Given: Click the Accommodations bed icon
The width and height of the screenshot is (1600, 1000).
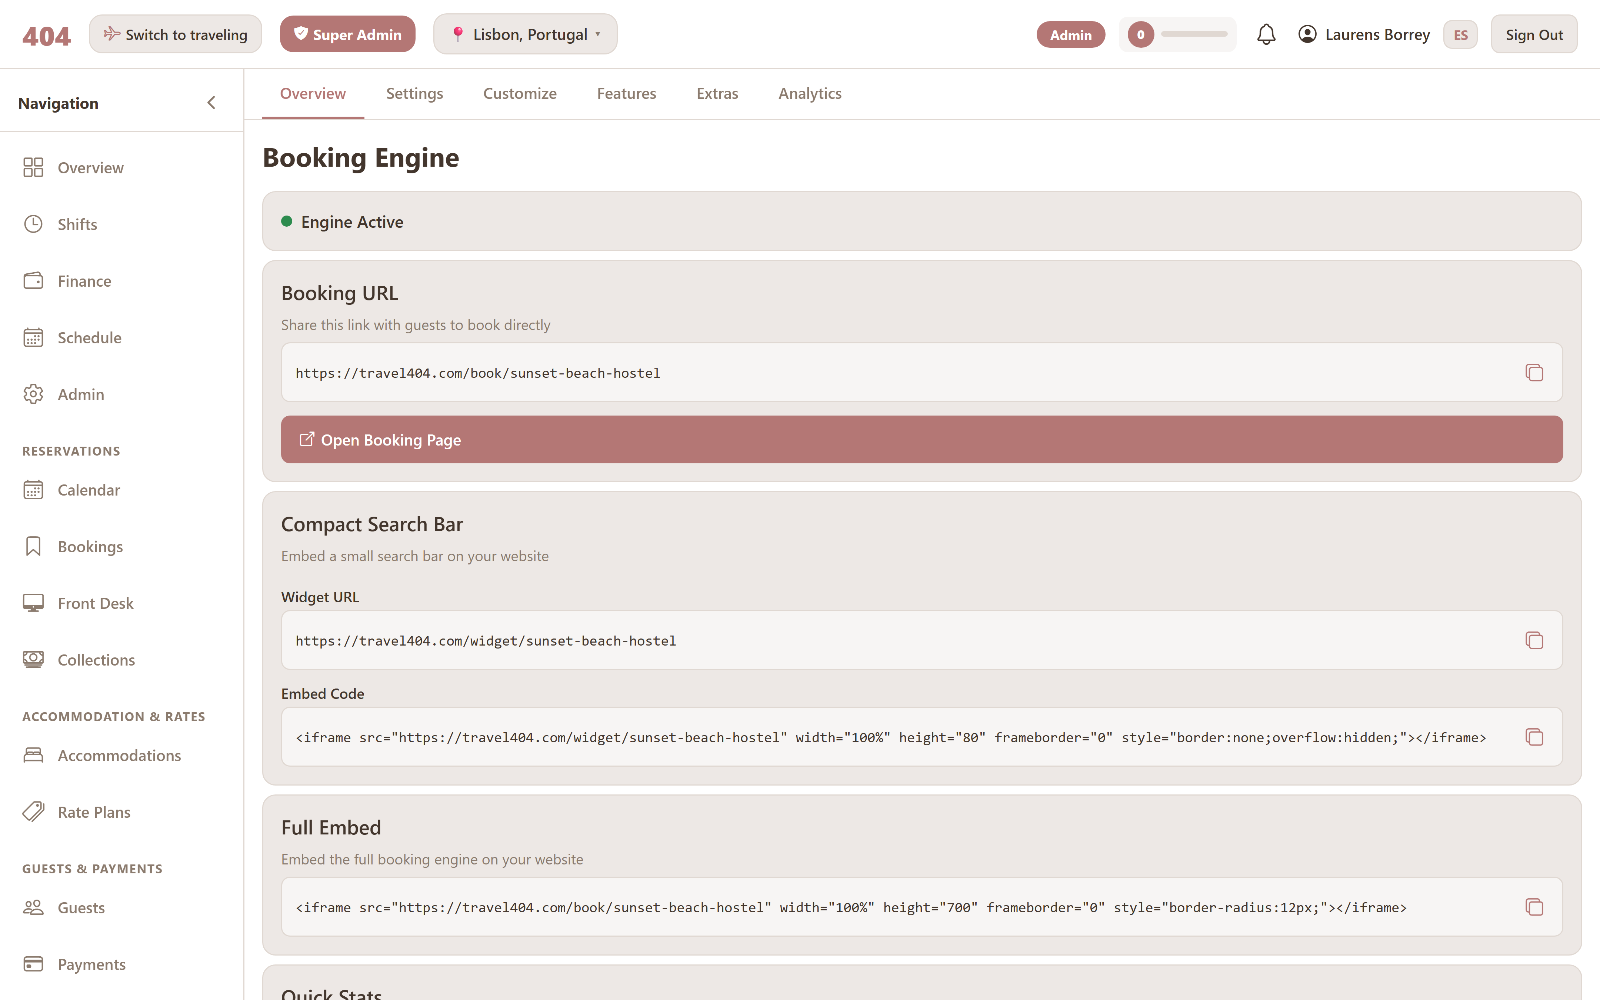Looking at the screenshot, I should (x=33, y=755).
